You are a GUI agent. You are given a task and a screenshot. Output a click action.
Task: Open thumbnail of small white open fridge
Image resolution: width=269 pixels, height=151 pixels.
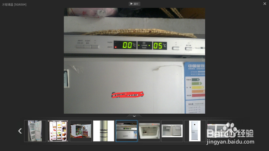[x=172, y=131]
